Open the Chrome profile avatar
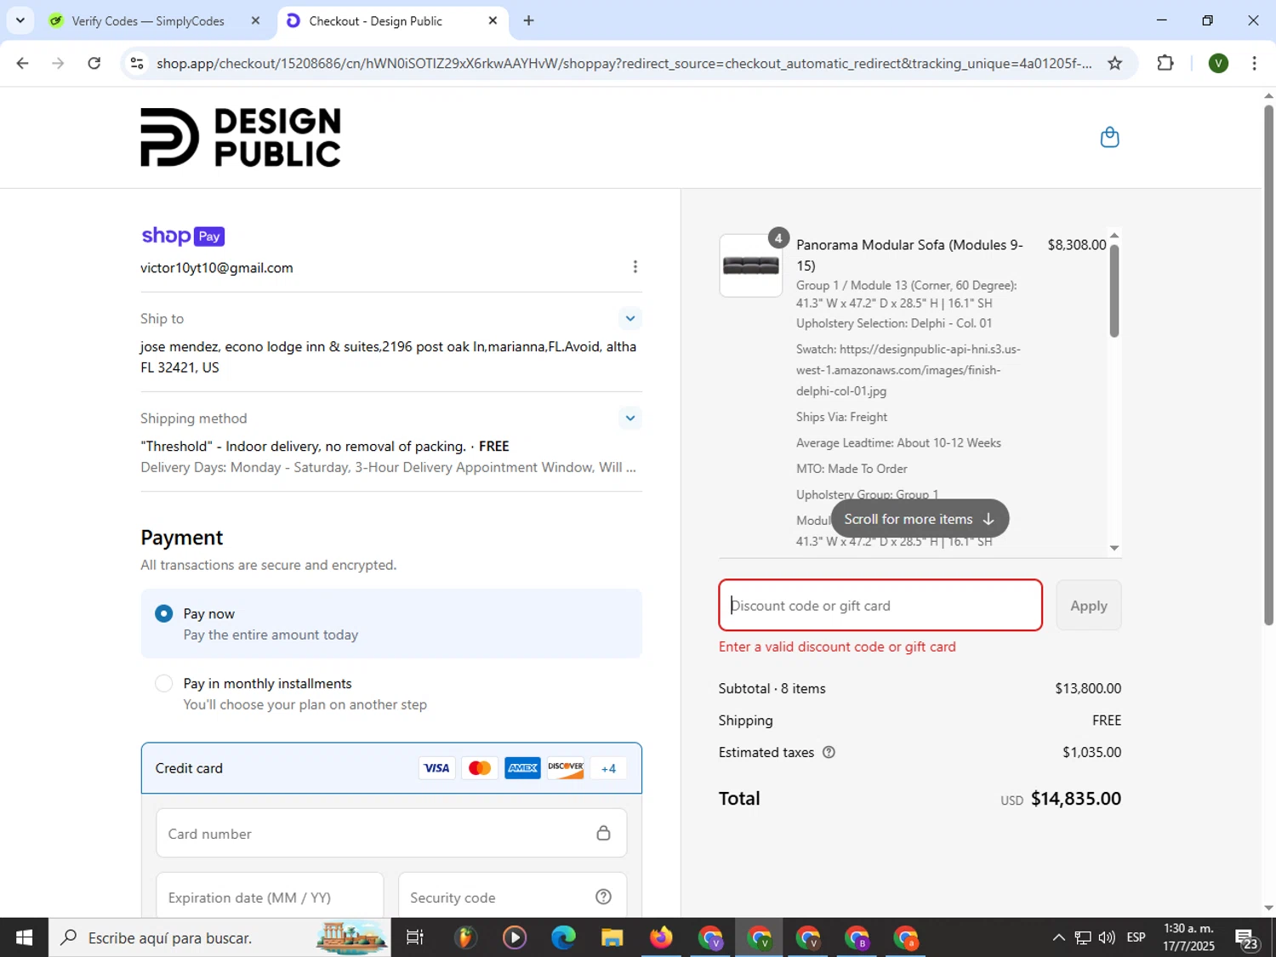Viewport: 1276px width, 957px height. 1218,63
